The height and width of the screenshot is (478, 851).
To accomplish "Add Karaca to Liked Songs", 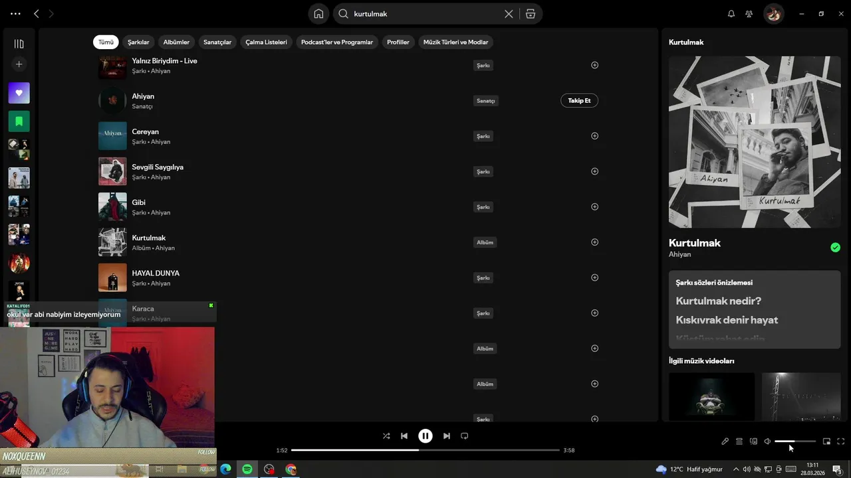I will 595,313.
